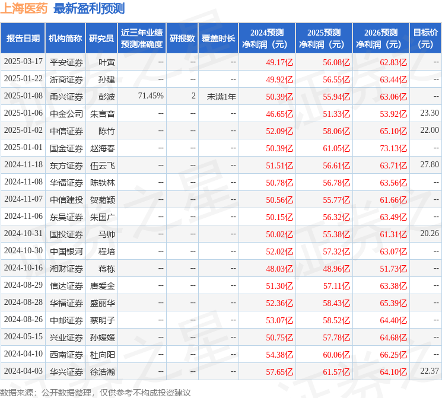Click researcher 彭波

pos(107,97)
